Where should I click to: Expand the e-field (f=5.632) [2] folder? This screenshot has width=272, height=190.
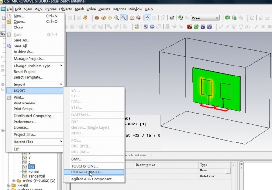pos(14,180)
